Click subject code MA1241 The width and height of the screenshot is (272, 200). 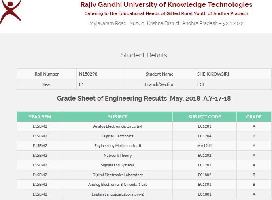click(x=204, y=146)
